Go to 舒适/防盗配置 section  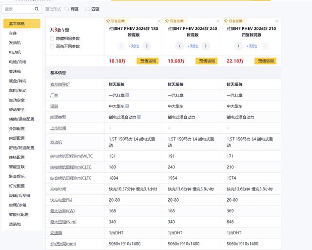point(21,148)
